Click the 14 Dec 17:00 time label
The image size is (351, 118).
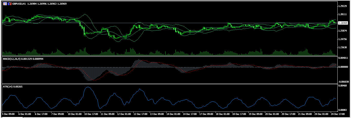tap(189, 114)
